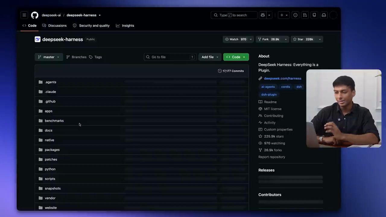The image size is (386, 217).
Task: Focus the 'Type / to search' box
Action: click(234, 15)
